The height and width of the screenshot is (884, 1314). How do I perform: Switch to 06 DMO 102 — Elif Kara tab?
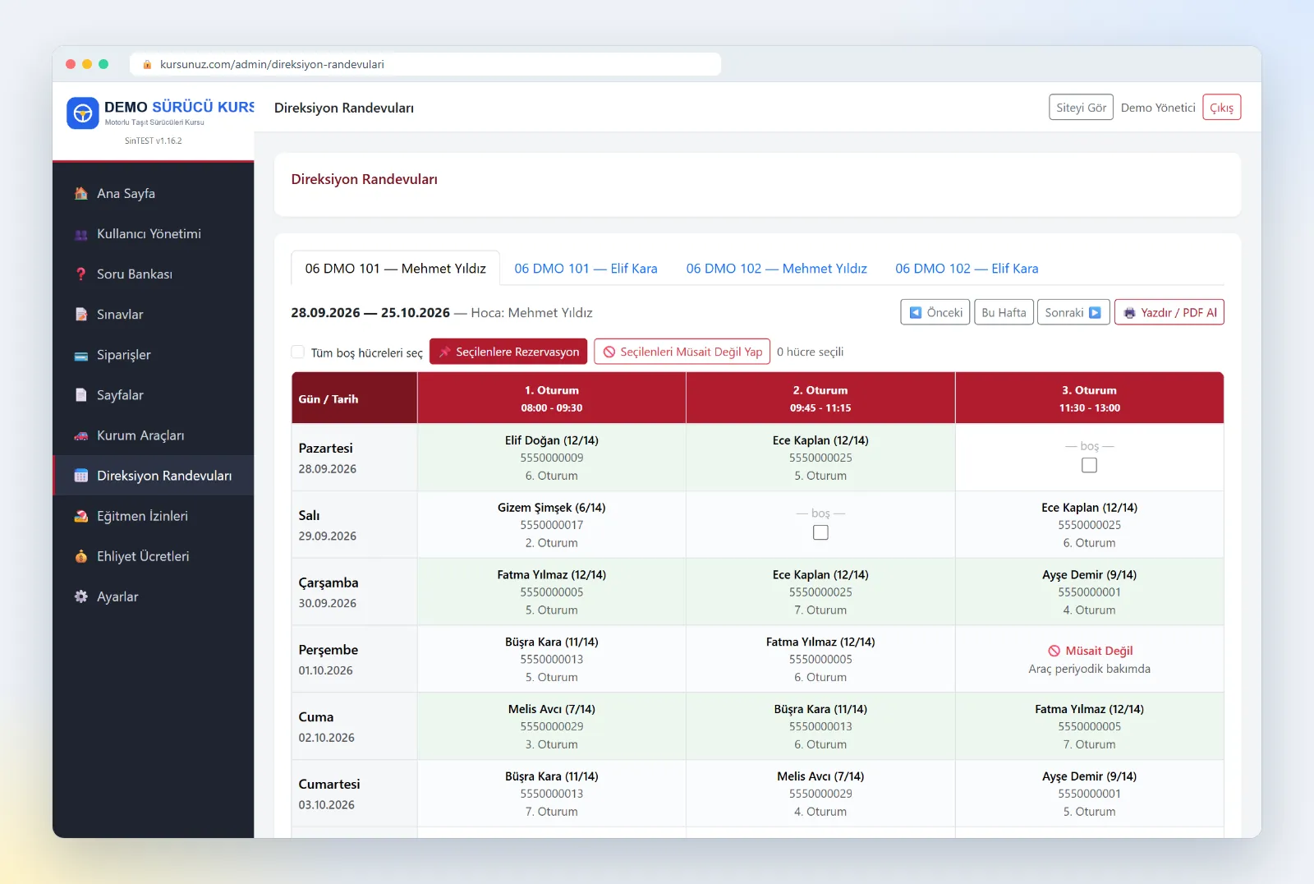point(967,269)
